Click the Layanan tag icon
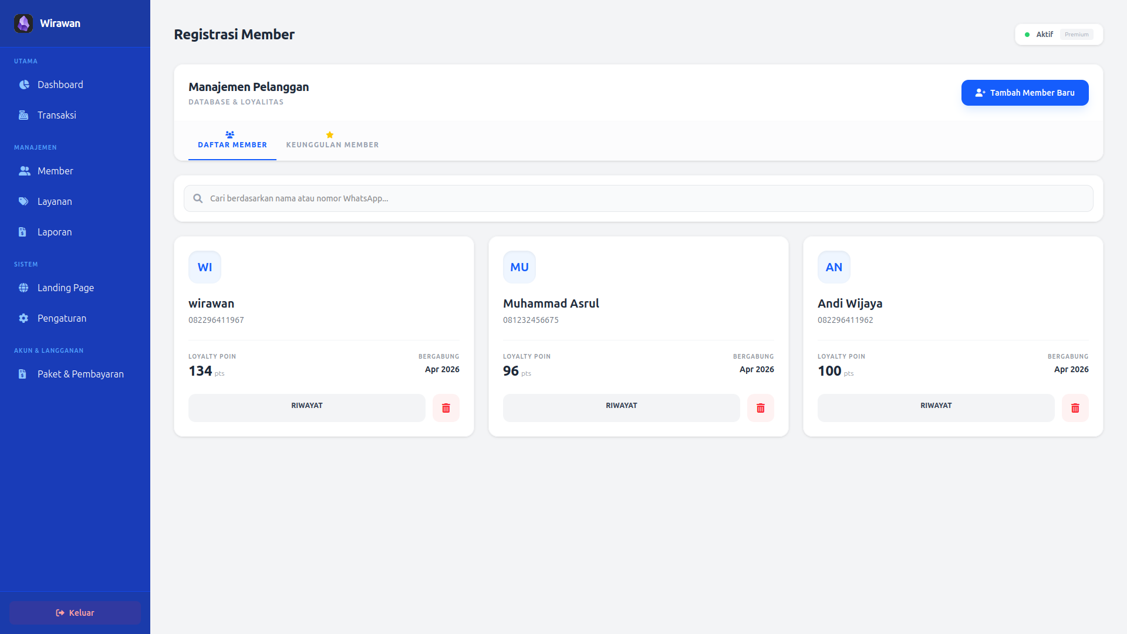The image size is (1127, 634). 23,201
